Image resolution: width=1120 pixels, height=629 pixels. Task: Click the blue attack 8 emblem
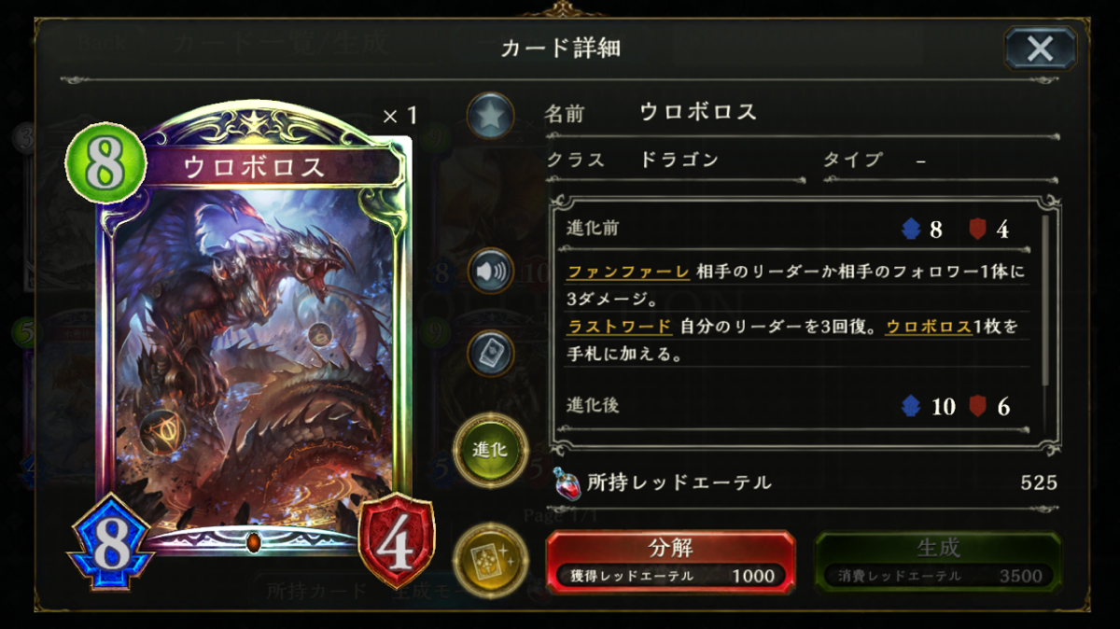point(110,542)
